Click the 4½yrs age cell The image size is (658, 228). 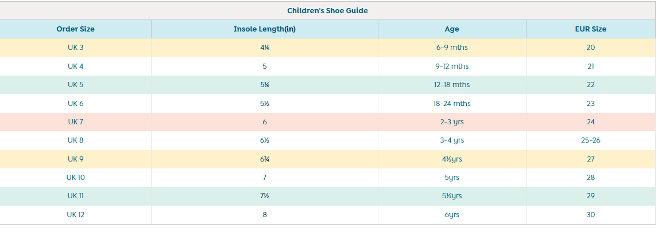(452, 159)
